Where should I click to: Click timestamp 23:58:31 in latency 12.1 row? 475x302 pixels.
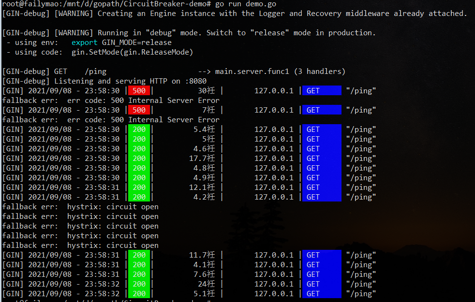click(102, 187)
